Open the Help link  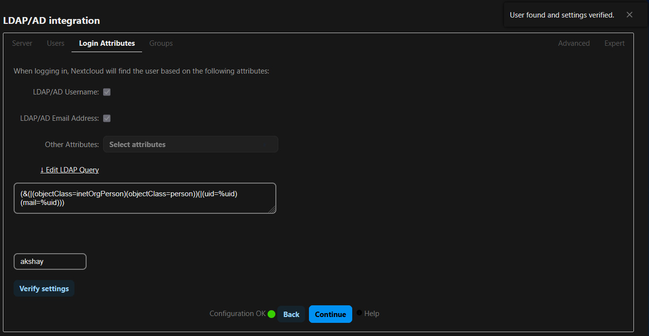[x=372, y=314]
